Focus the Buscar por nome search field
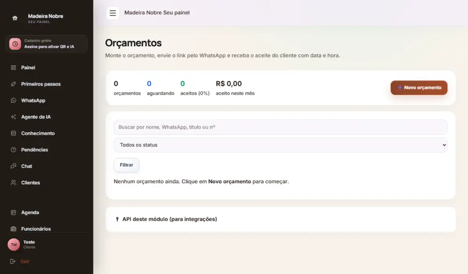 (x=280, y=127)
